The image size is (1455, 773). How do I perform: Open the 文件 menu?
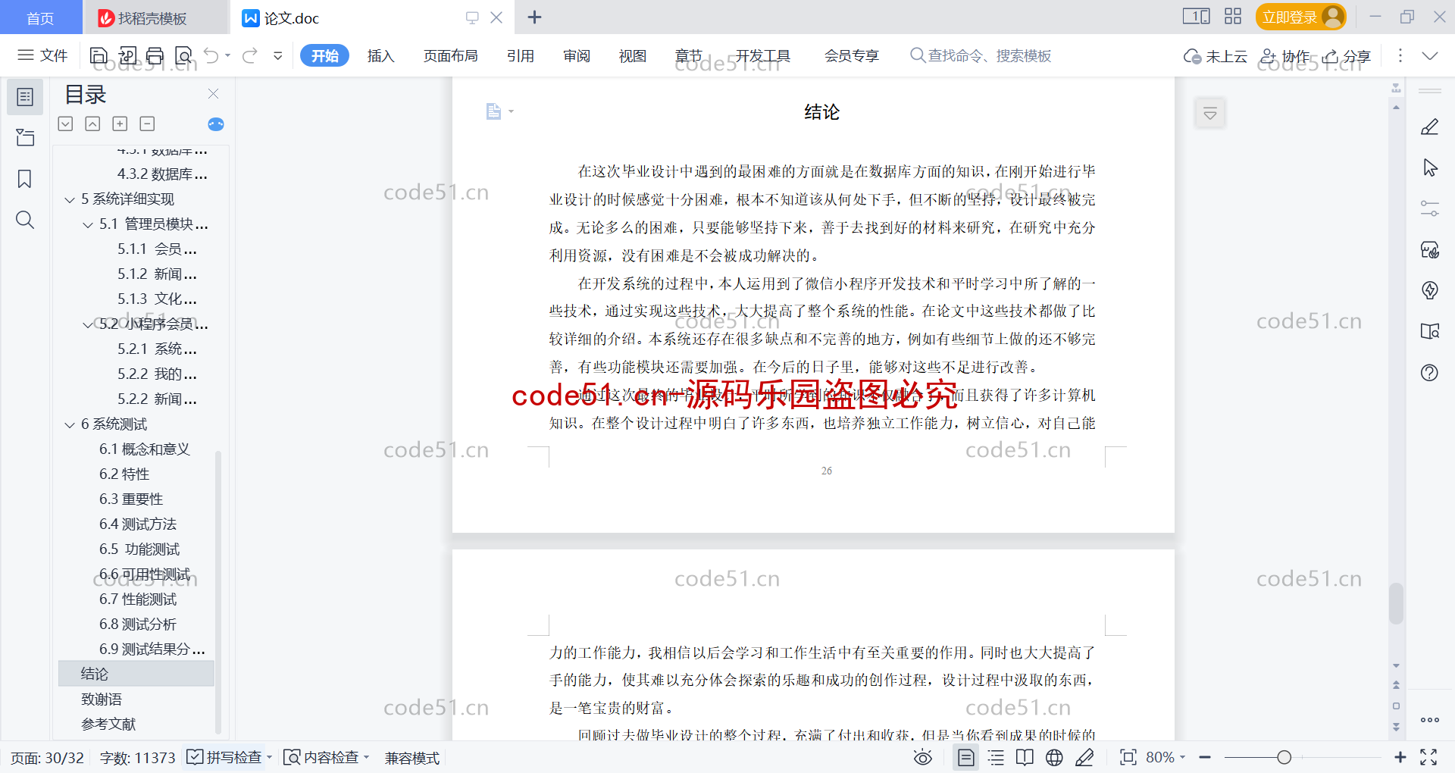[43, 55]
